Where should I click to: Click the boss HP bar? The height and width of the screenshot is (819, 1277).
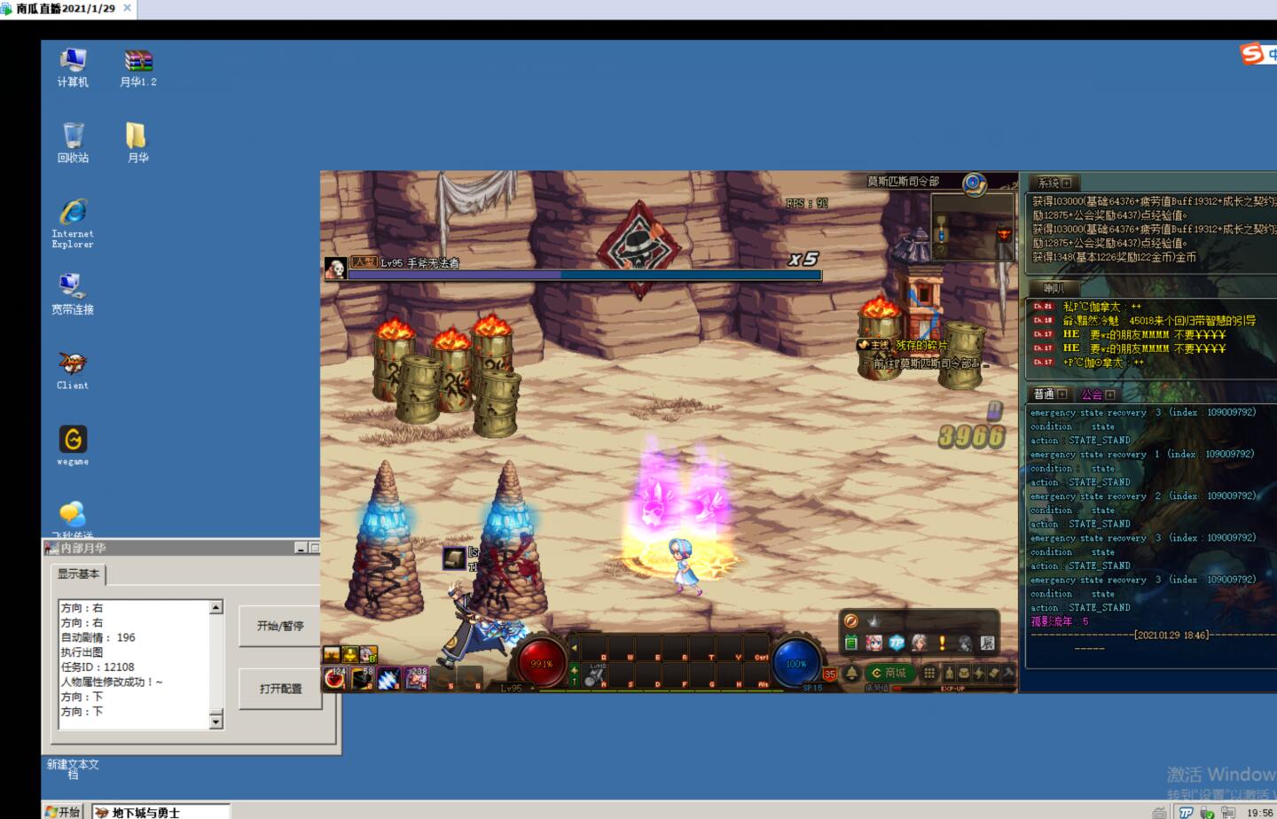coord(585,275)
